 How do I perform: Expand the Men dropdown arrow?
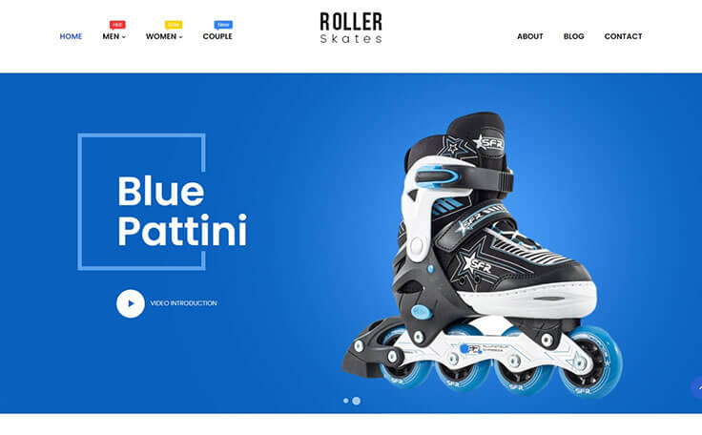124,37
